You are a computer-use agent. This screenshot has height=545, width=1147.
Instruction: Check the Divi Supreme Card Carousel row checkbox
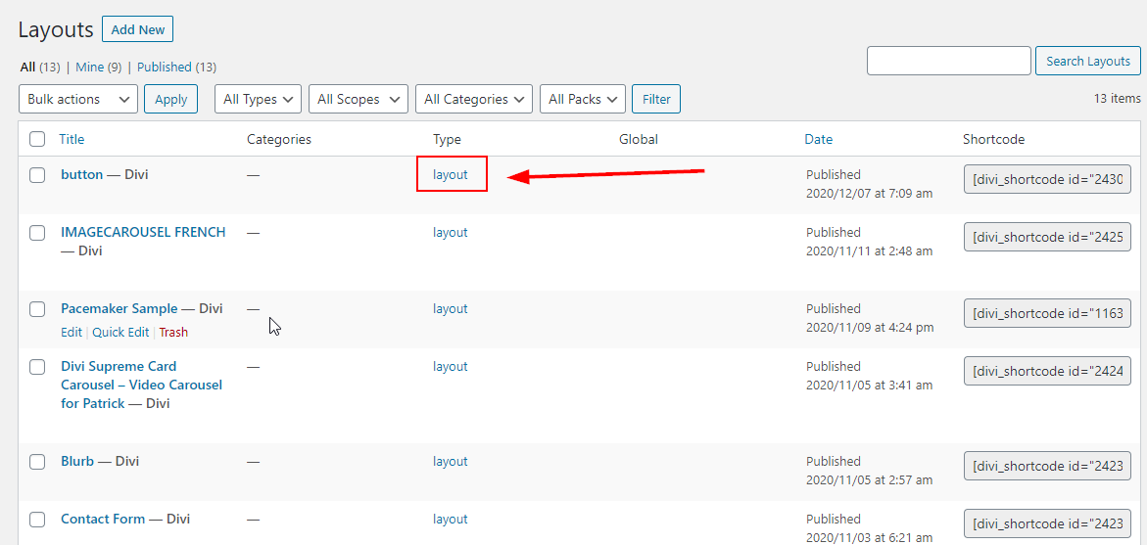[37, 367]
